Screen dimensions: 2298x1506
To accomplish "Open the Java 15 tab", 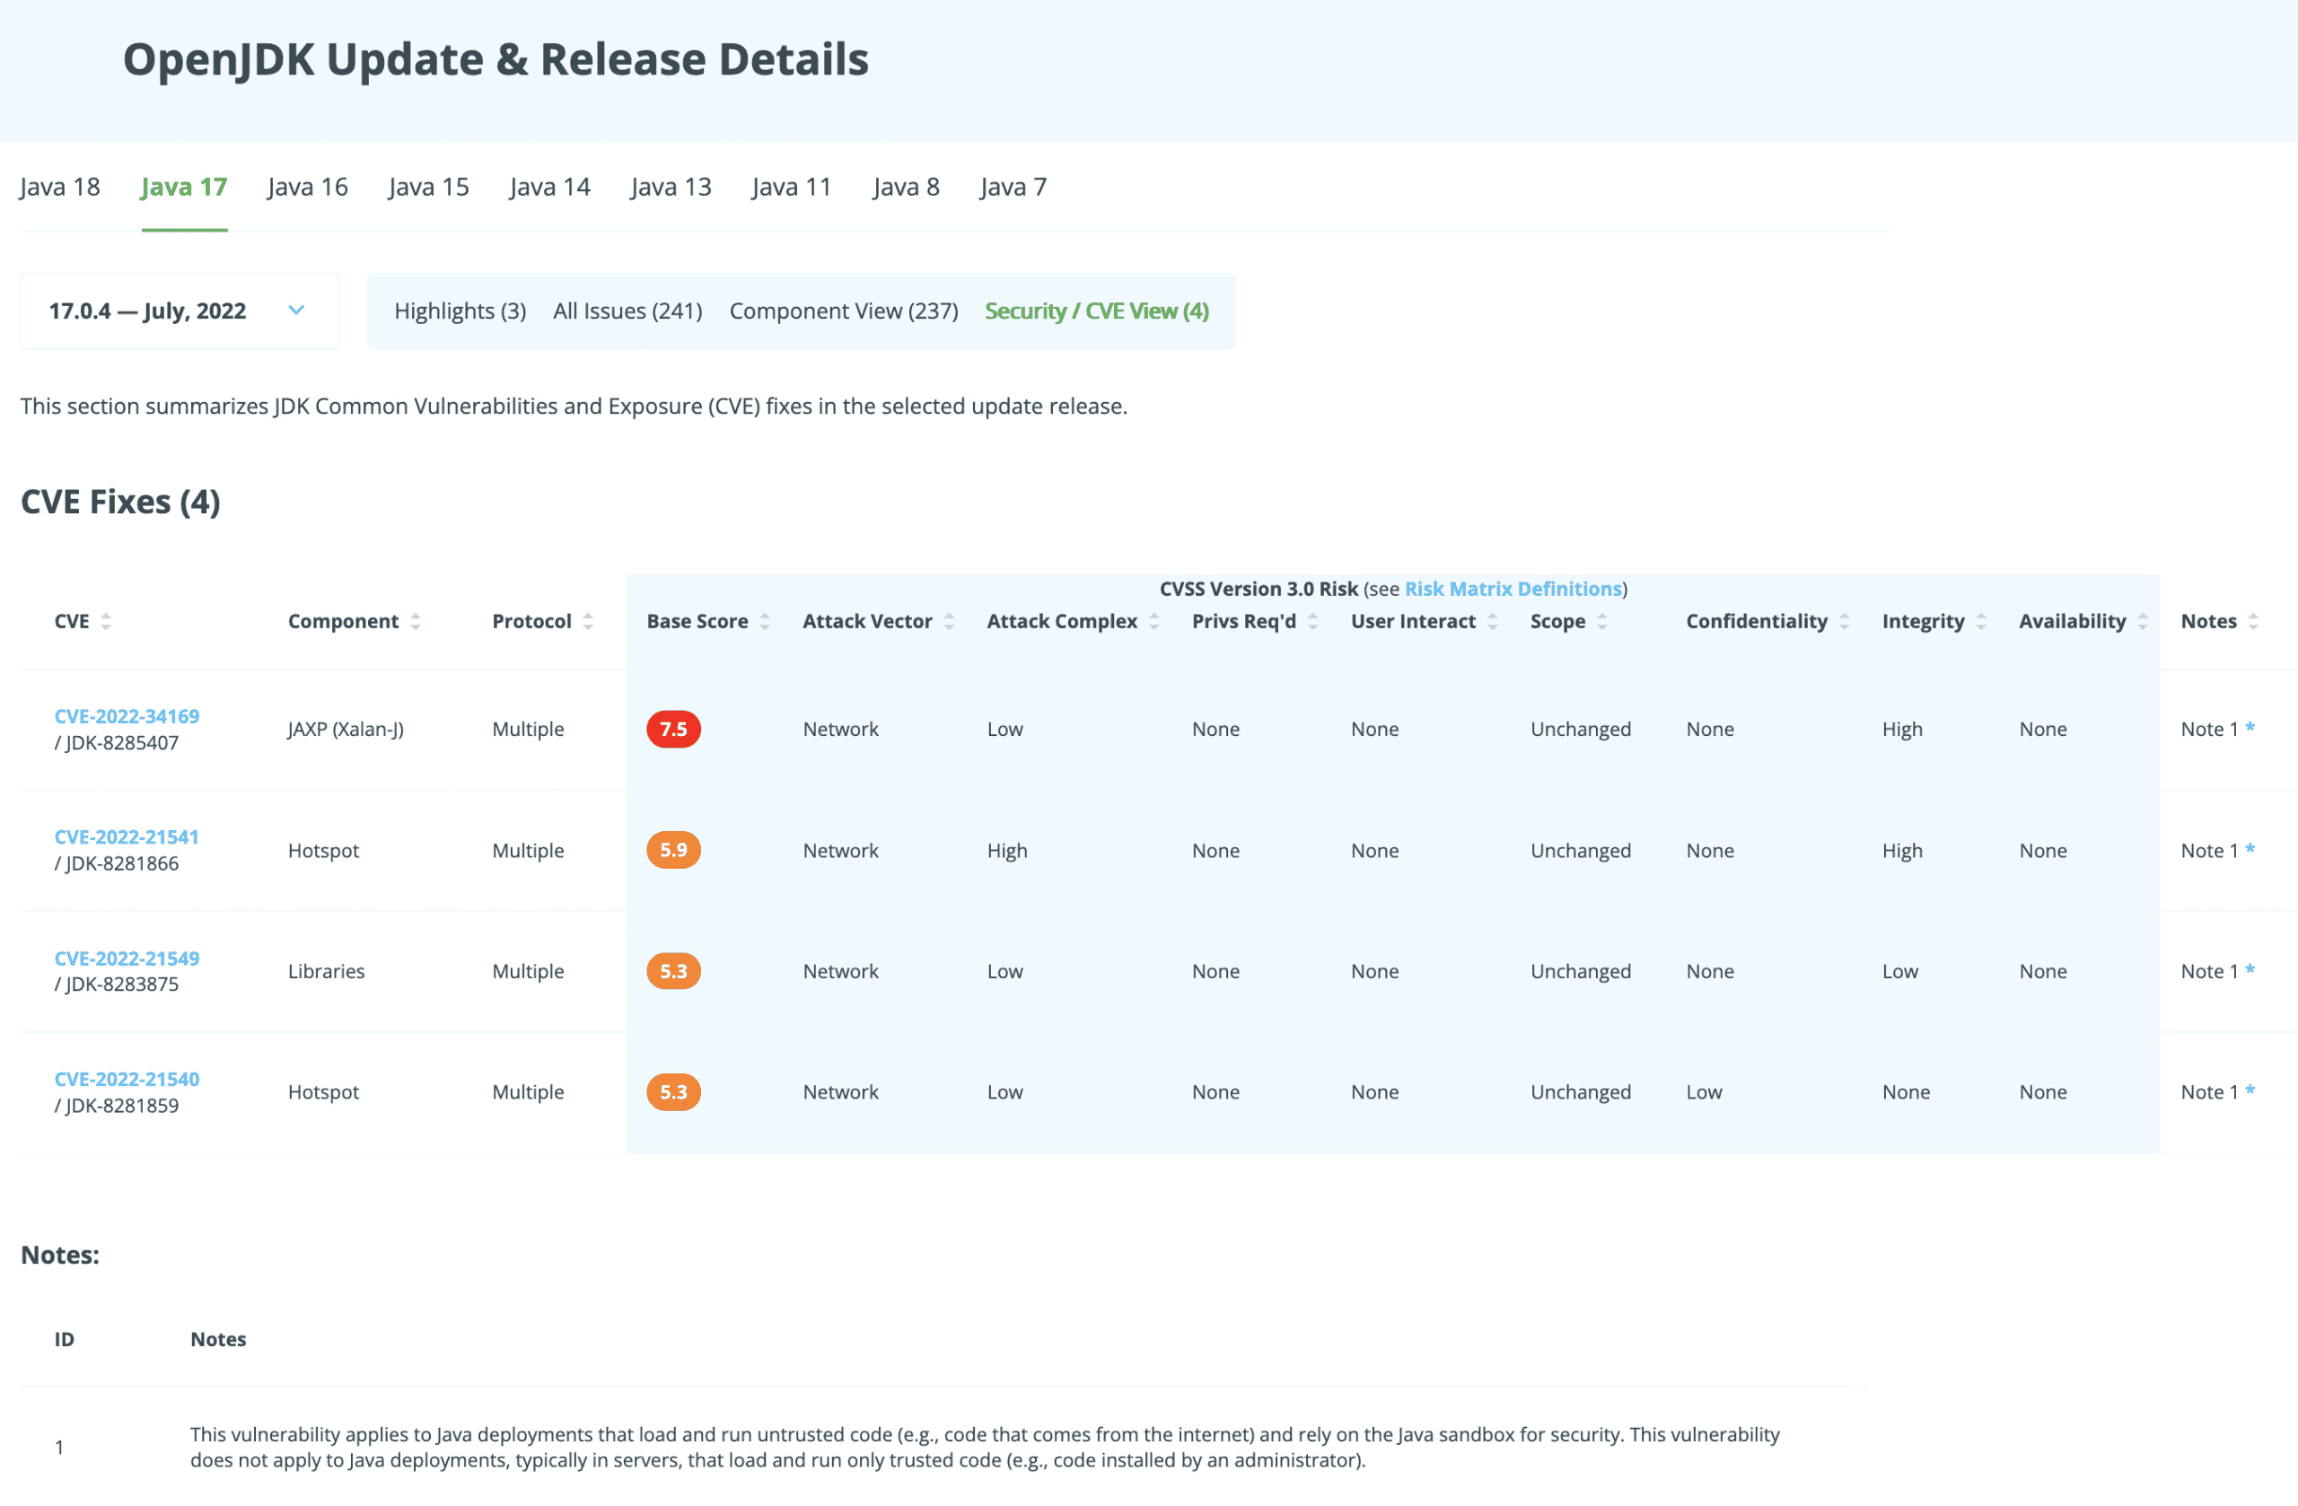I will point(429,188).
